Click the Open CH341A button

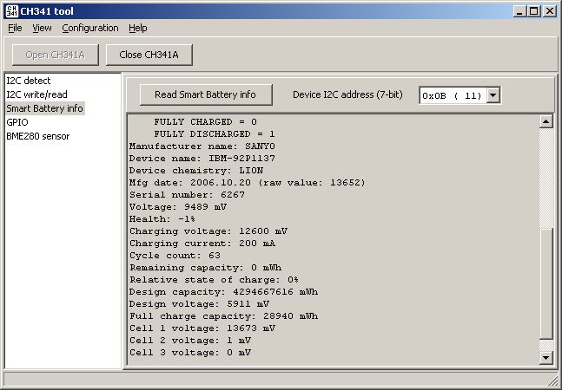click(56, 55)
